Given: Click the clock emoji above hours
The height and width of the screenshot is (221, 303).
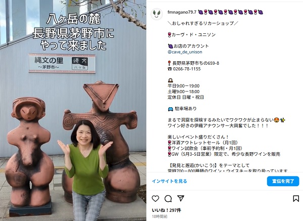Looking at the screenshot, I should tap(170, 80).
